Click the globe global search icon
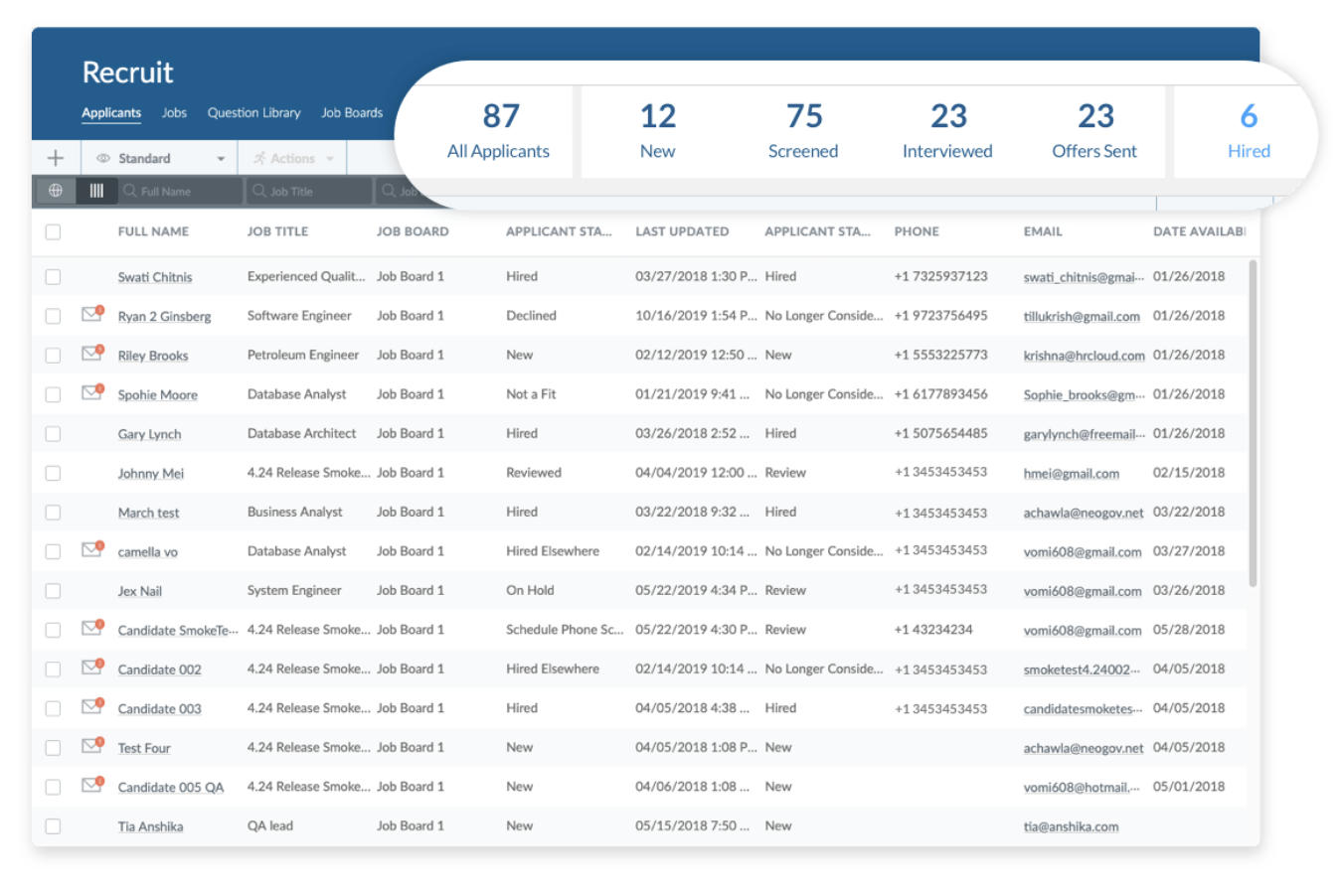Viewport: 1340px width, 892px height. [x=56, y=190]
